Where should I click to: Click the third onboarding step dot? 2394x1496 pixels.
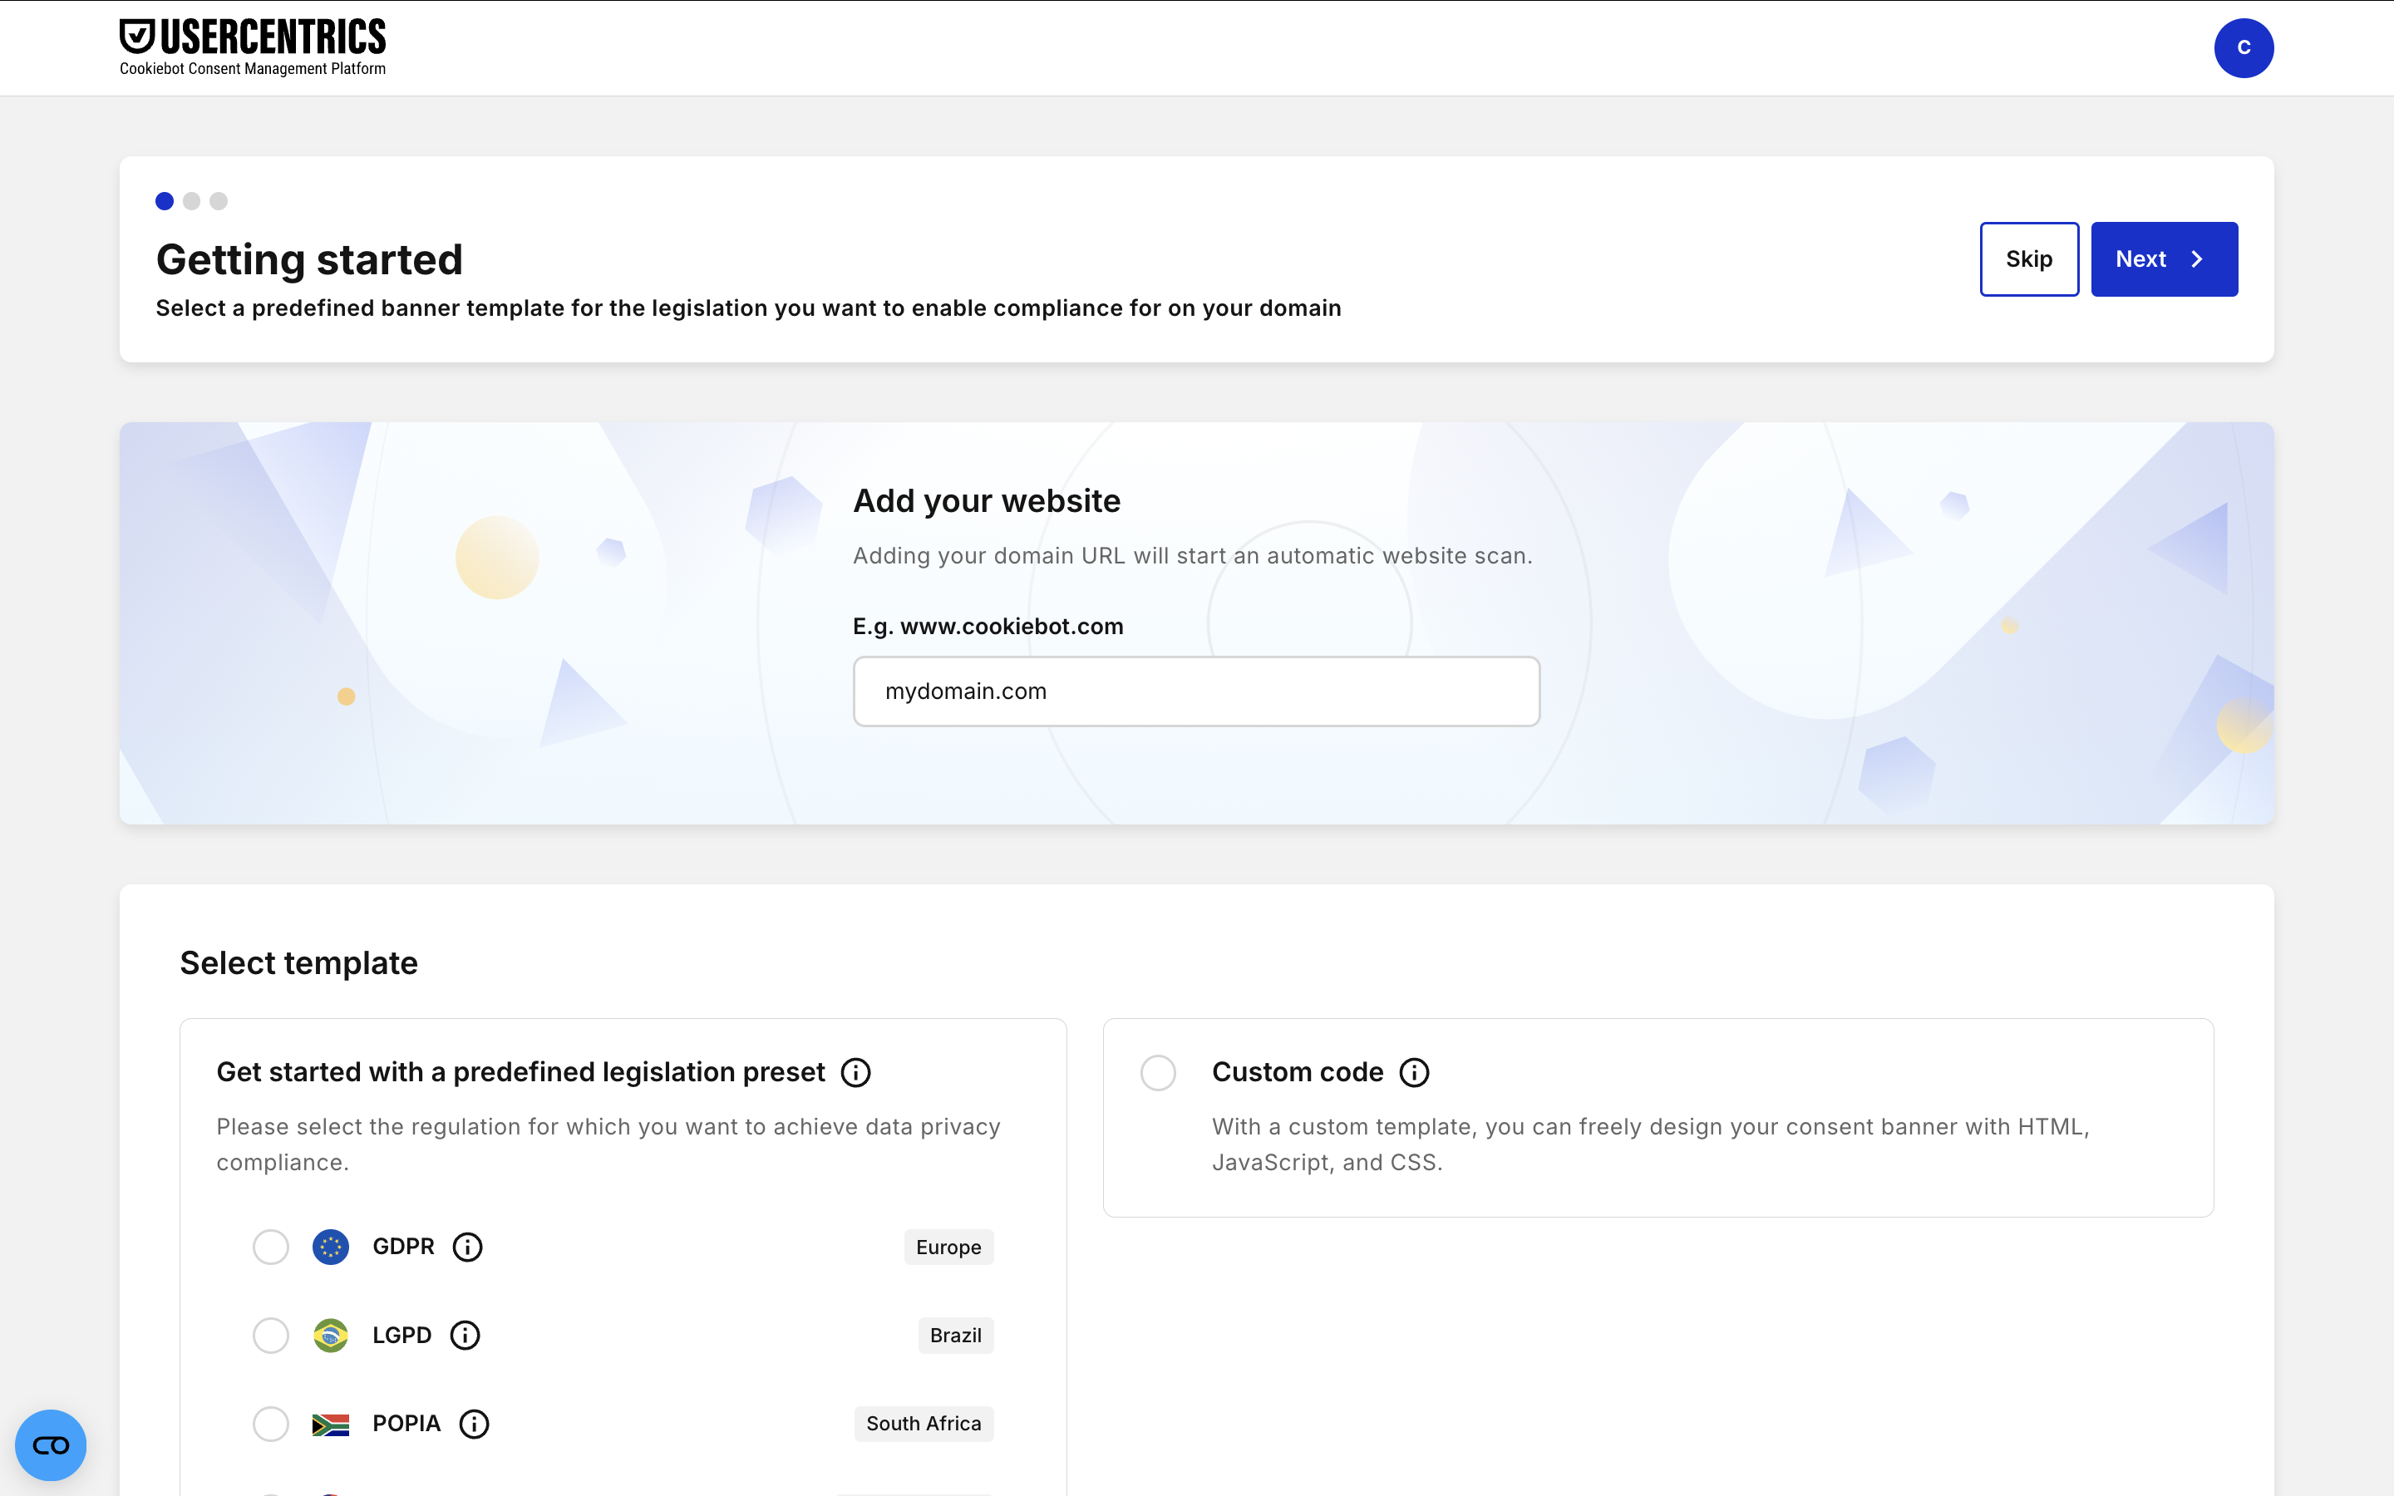click(219, 201)
